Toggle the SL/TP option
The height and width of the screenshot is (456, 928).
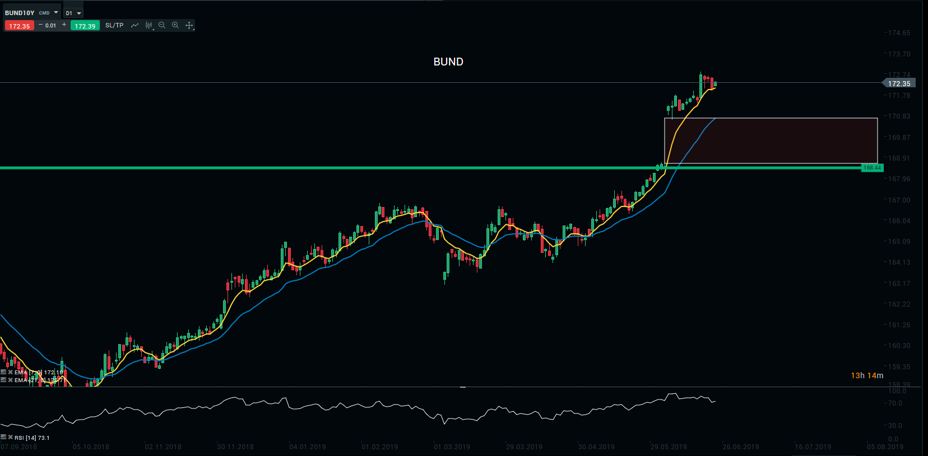tap(114, 26)
